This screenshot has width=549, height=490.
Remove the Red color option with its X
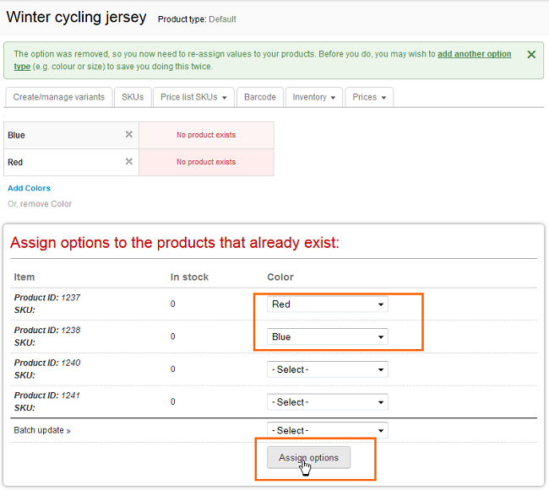pyautogui.click(x=129, y=161)
